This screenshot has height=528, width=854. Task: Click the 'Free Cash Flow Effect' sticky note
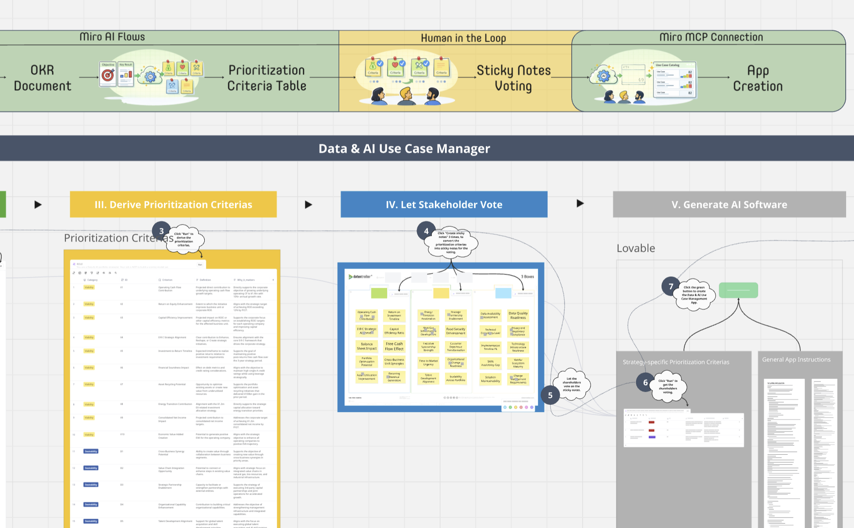pyautogui.click(x=394, y=346)
